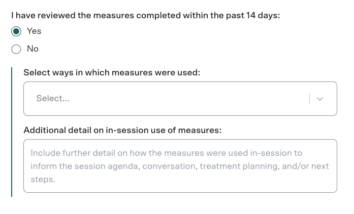Image resolution: width=354 pixels, height=214 pixels.
Task: Click the right edge of the measures dropdown
Action: 333,99
